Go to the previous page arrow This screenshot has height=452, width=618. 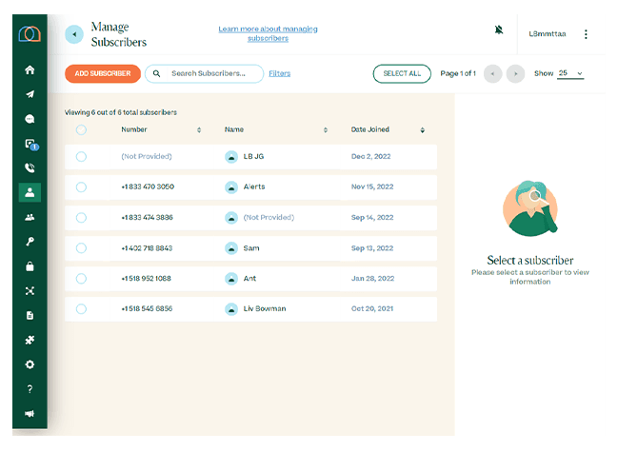pos(492,73)
